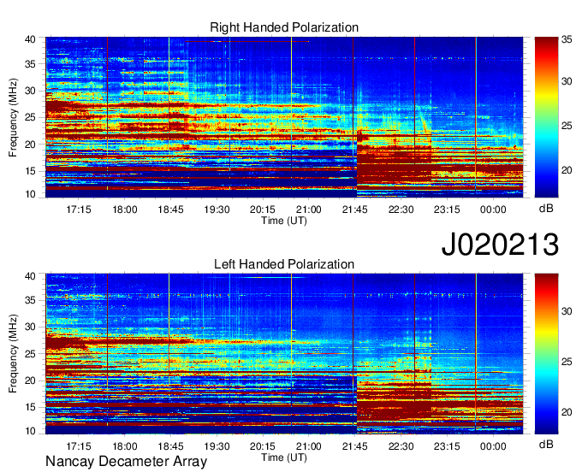This screenshot has height=472, width=582.
Task: Click the "Frequency (MHz)" label of the Right Handed plot
Action: pos(13,117)
